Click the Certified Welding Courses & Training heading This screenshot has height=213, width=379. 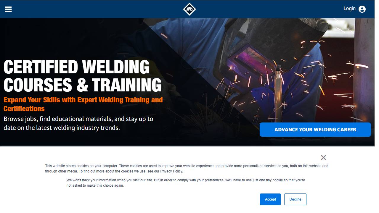tap(82, 76)
